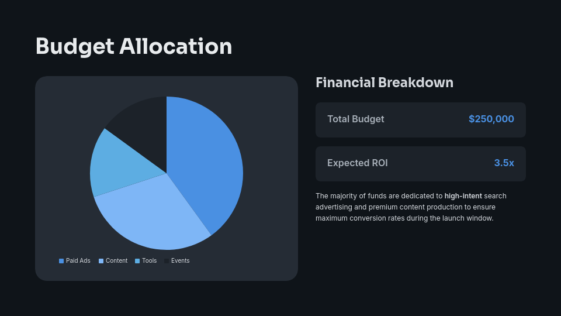The image size is (561, 316).
Task: Click the "Events" legend label
Action: [181, 261]
